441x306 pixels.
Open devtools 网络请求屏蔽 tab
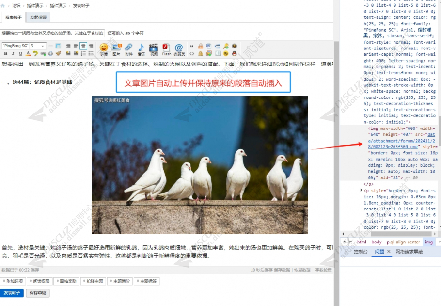[x=409, y=251]
